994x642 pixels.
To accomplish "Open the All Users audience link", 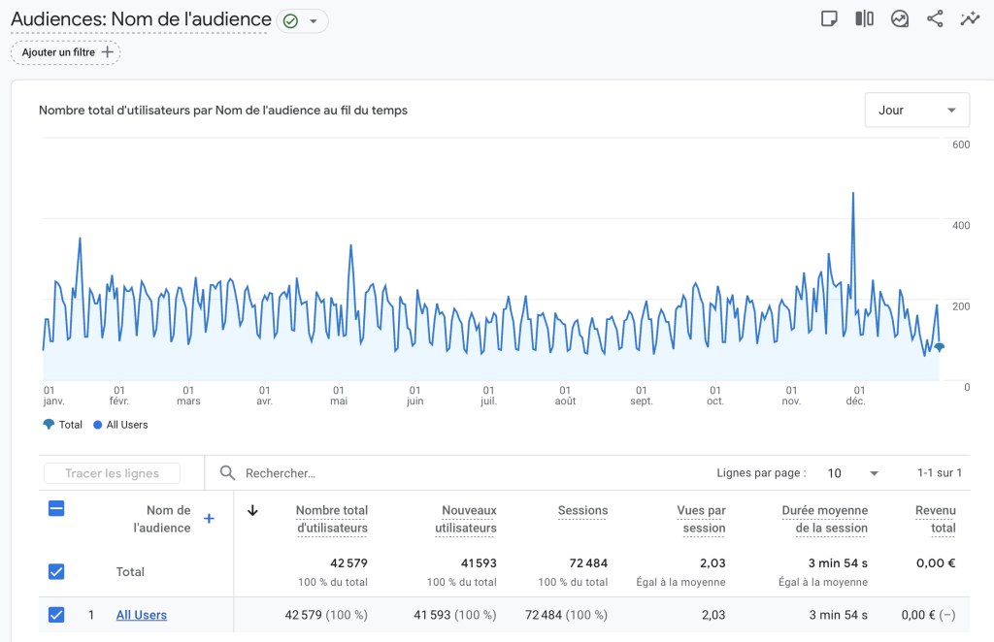I will (x=141, y=615).
